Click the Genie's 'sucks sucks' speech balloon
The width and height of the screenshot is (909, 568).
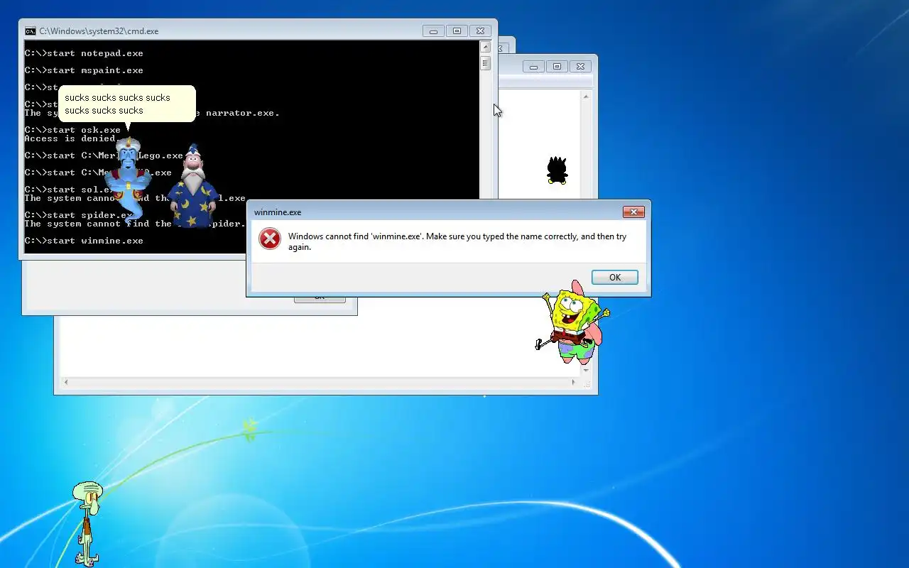126,104
